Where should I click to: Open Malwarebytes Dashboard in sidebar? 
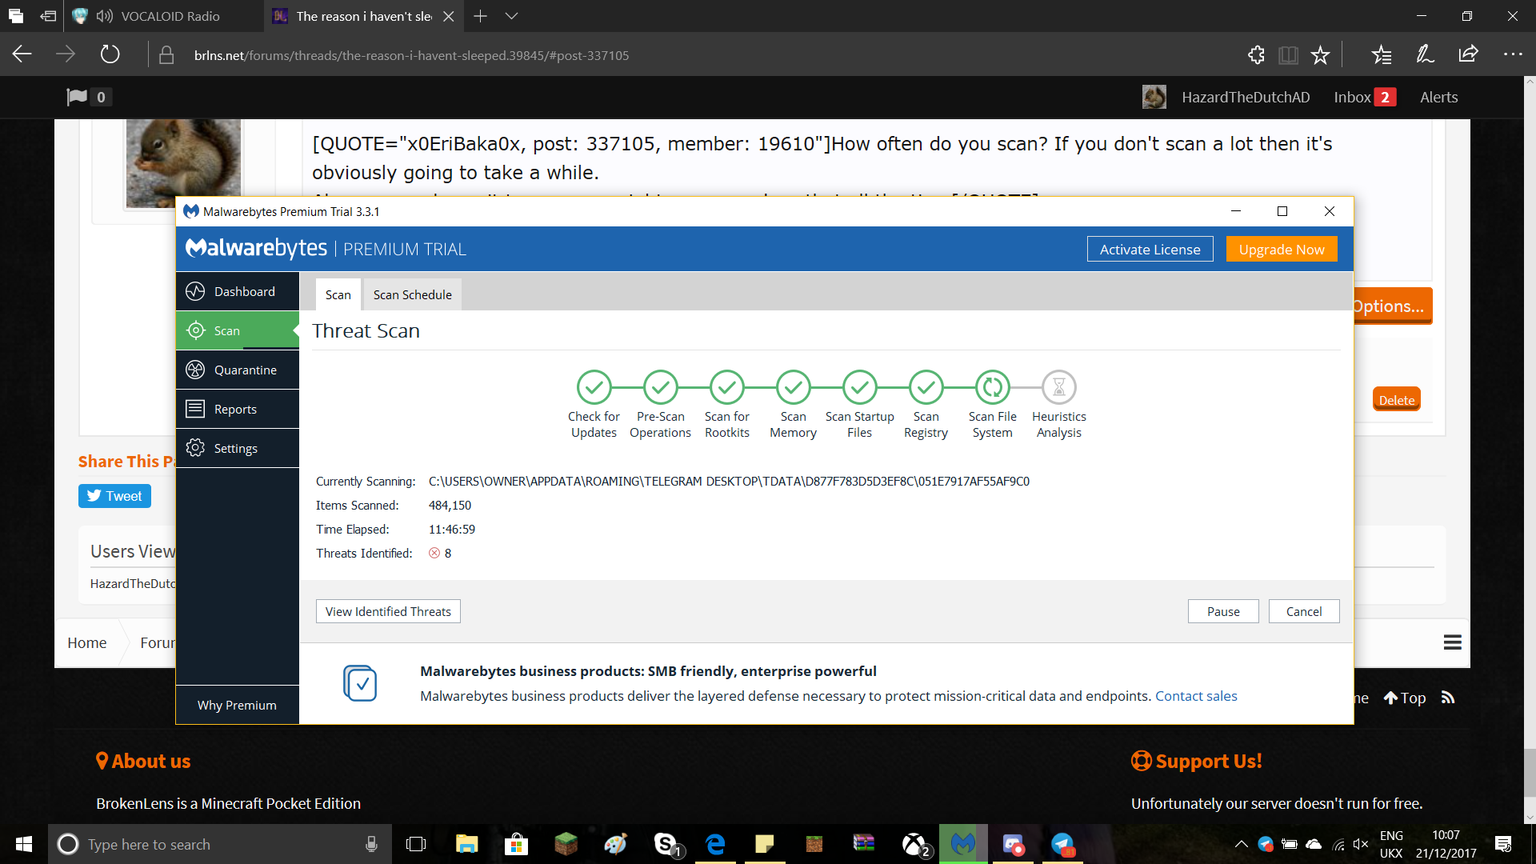(x=238, y=291)
